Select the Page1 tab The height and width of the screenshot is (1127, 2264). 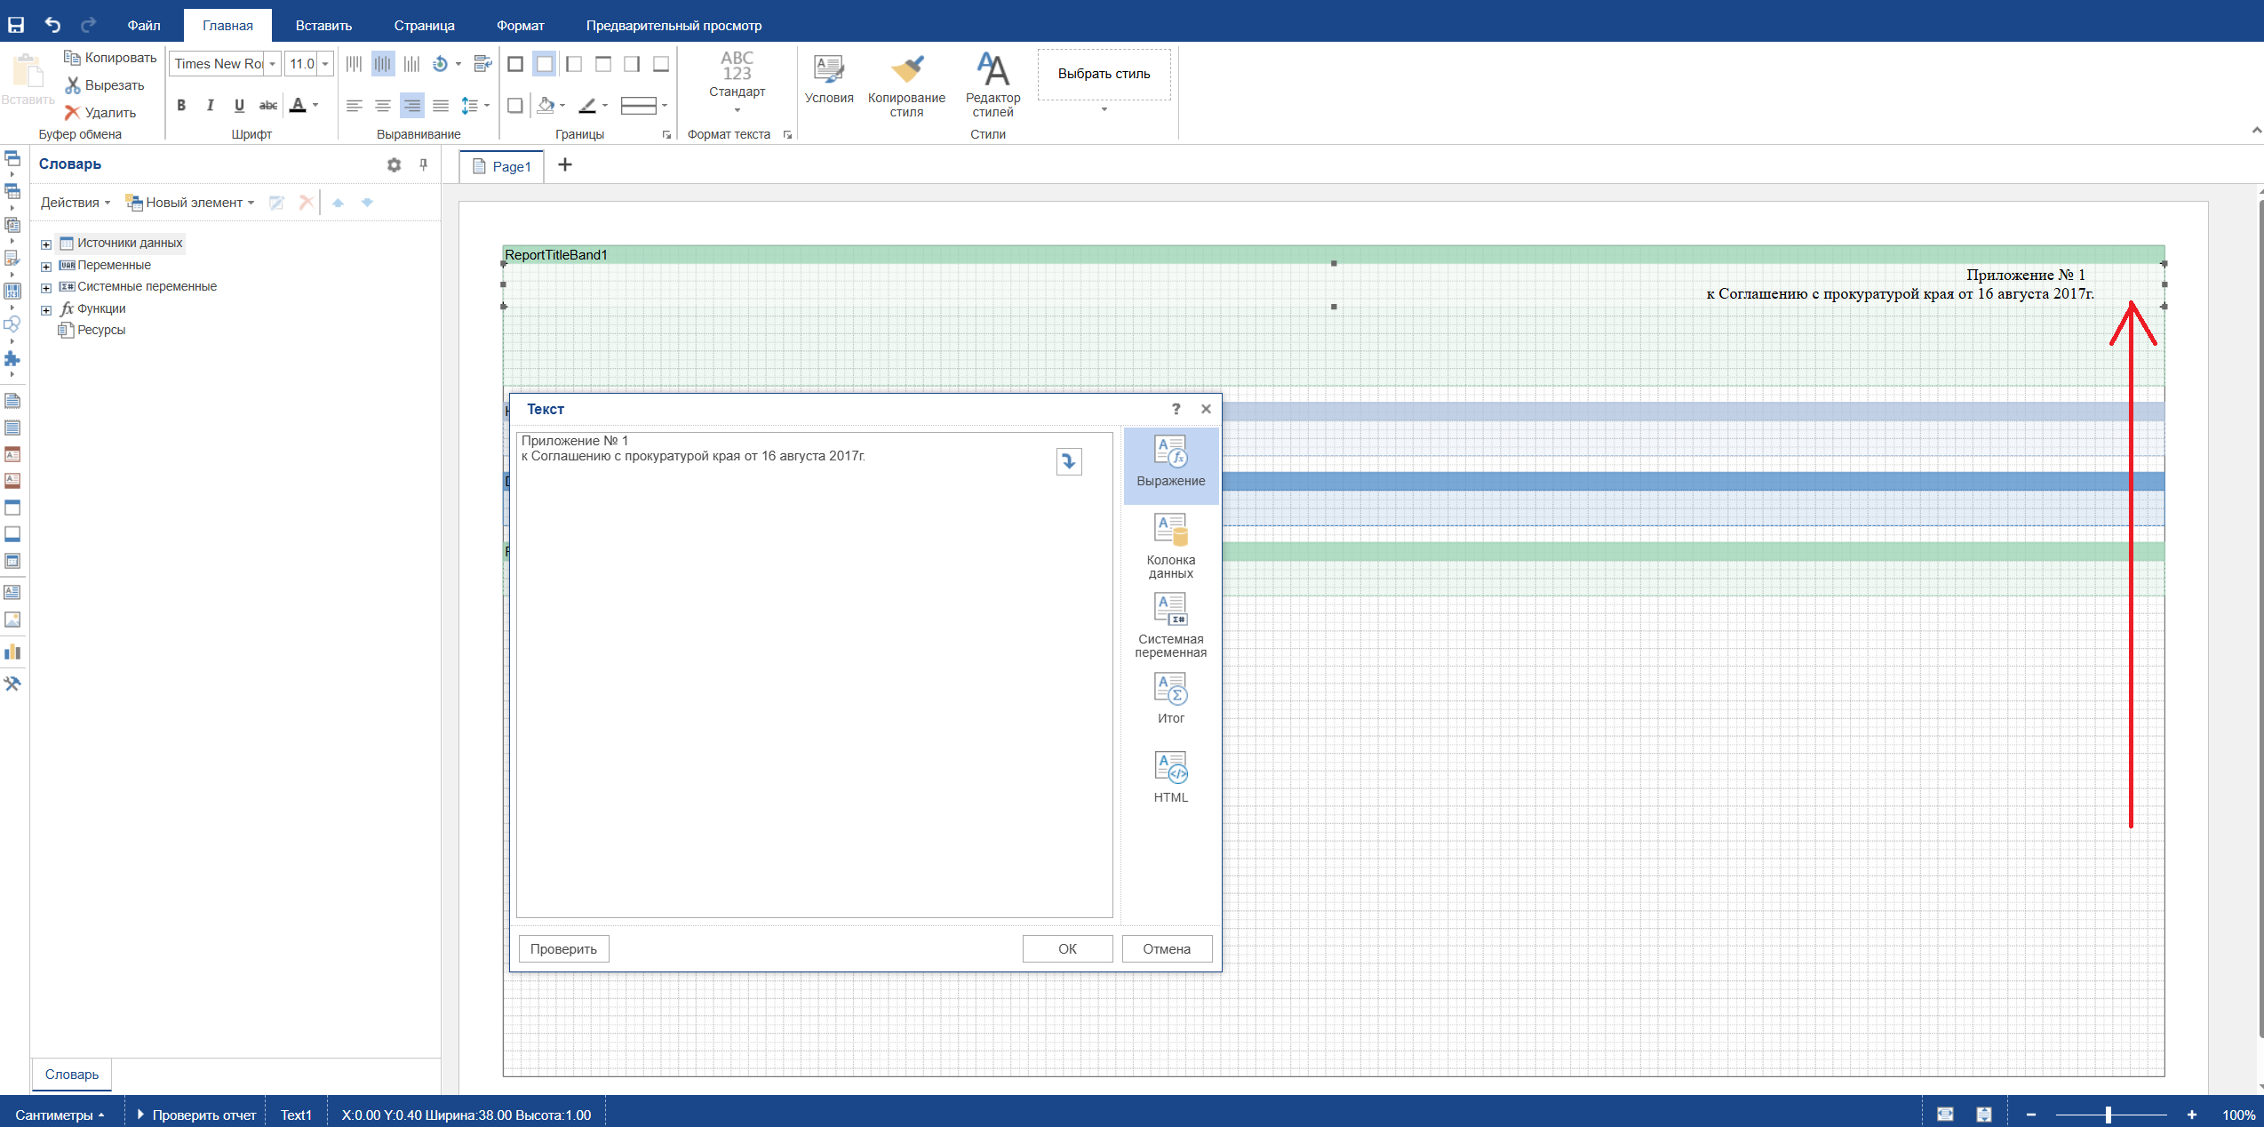pyautogui.click(x=502, y=166)
